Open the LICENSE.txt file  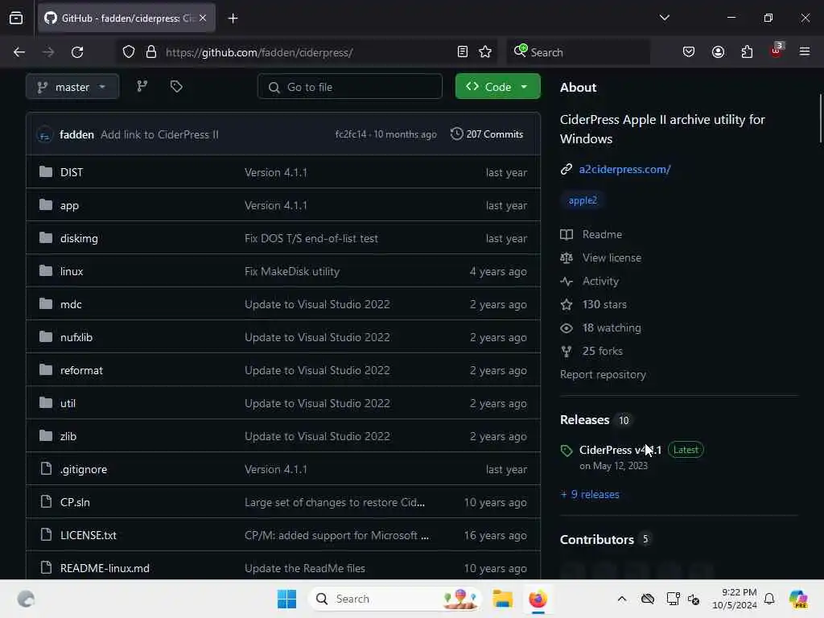pyautogui.click(x=89, y=535)
